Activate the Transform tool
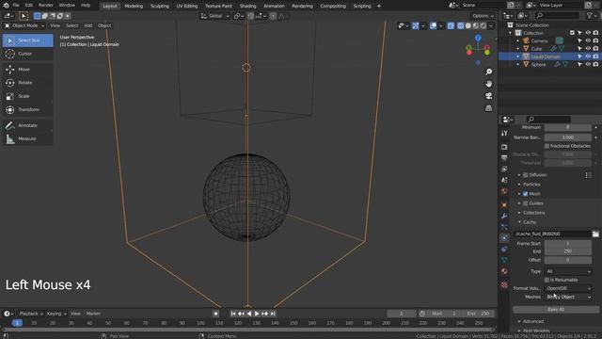This screenshot has width=602, height=339. pos(27,109)
